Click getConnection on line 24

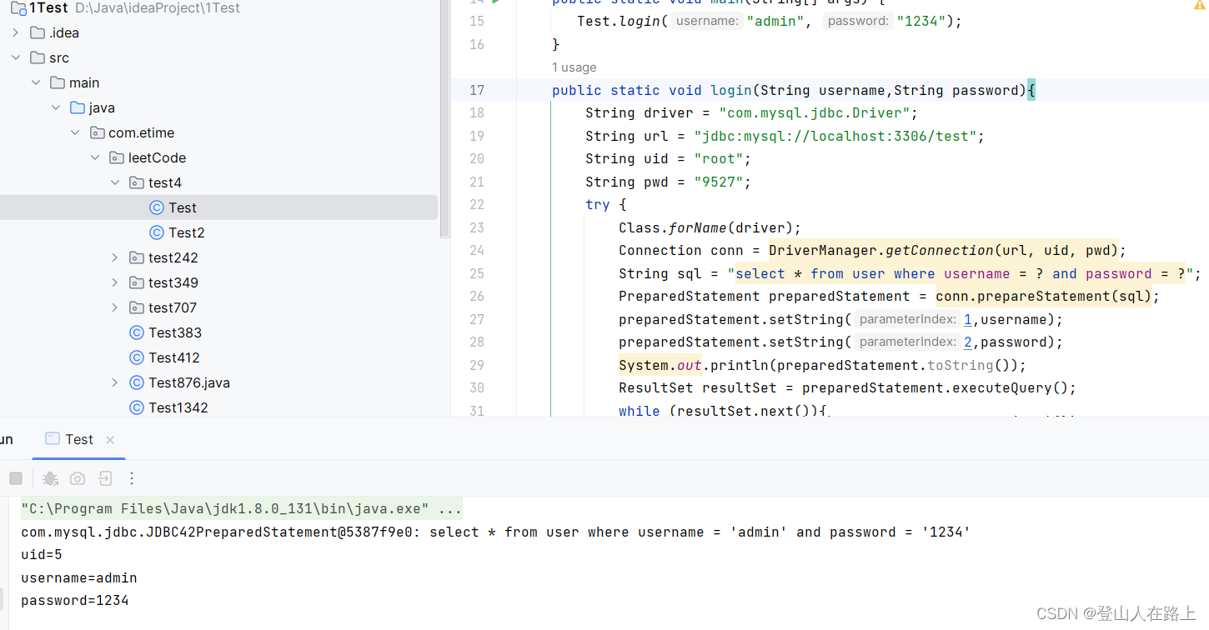pos(940,250)
